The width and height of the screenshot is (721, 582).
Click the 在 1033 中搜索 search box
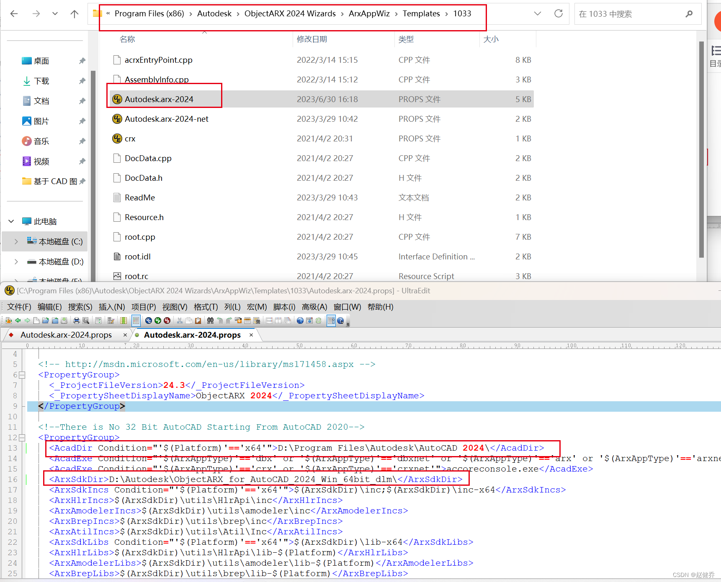pos(638,14)
